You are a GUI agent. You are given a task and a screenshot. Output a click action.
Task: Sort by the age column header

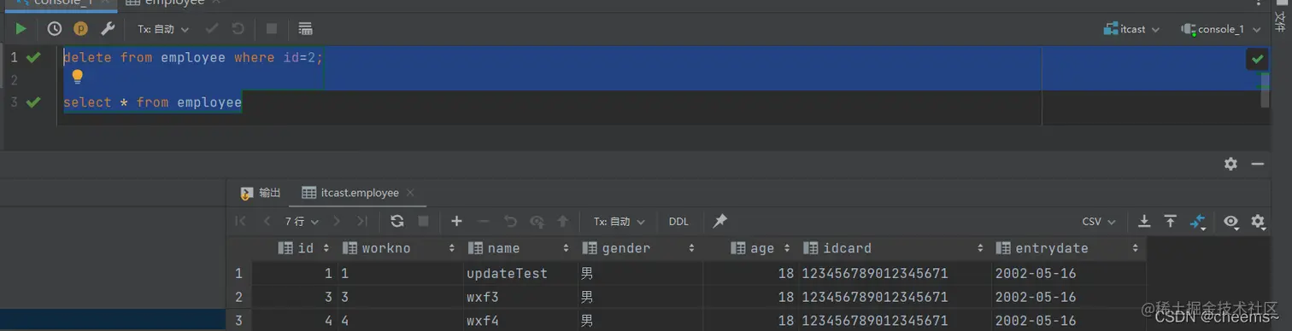click(x=751, y=248)
